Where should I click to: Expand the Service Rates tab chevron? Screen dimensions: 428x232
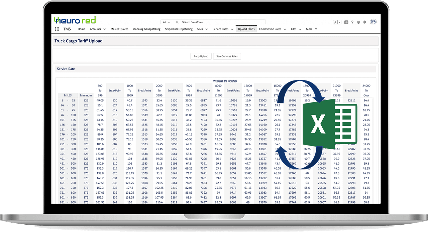(232, 29)
